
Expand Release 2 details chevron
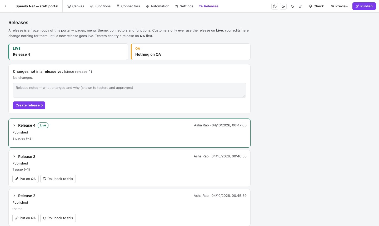(x=14, y=196)
